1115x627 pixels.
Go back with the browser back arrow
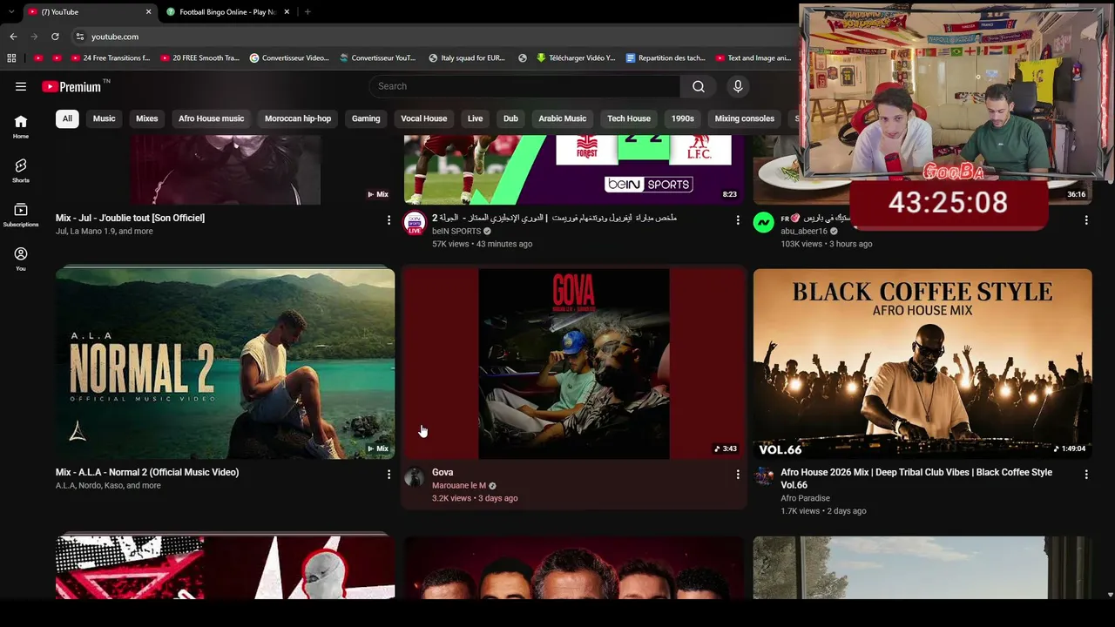tap(13, 37)
